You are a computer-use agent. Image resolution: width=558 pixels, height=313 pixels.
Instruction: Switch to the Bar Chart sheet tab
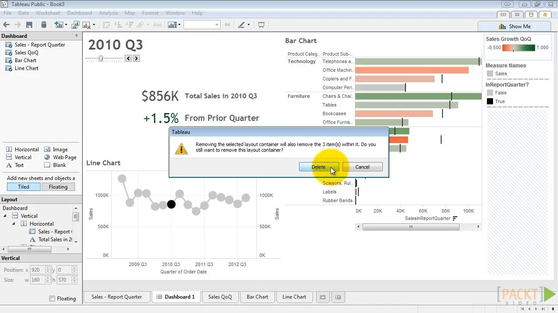[257, 297]
